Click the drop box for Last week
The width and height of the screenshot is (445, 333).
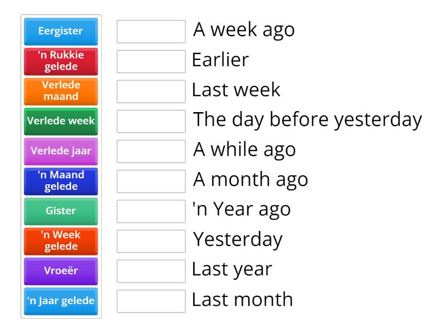click(x=151, y=92)
